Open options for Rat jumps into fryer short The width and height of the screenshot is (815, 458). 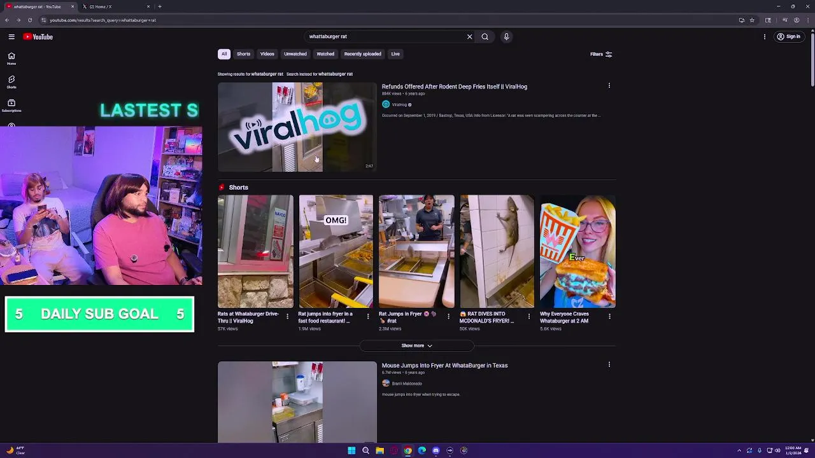click(x=367, y=316)
